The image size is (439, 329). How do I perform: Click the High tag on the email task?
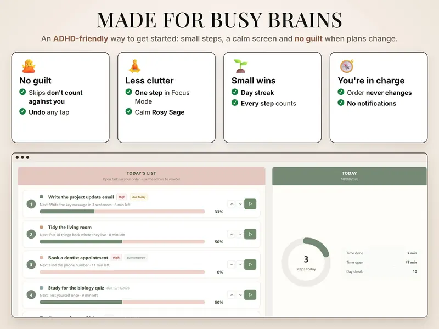click(x=122, y=197)
